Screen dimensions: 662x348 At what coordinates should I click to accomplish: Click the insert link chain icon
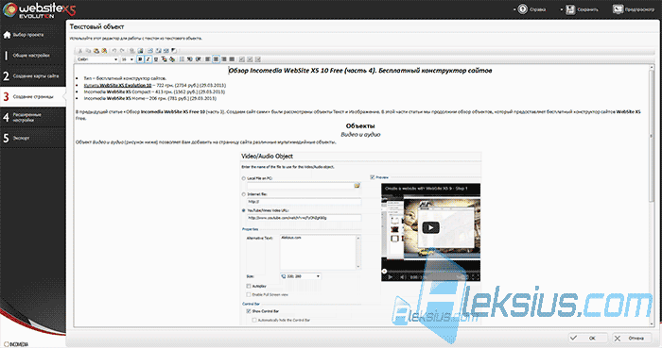(x=131, y=51)
